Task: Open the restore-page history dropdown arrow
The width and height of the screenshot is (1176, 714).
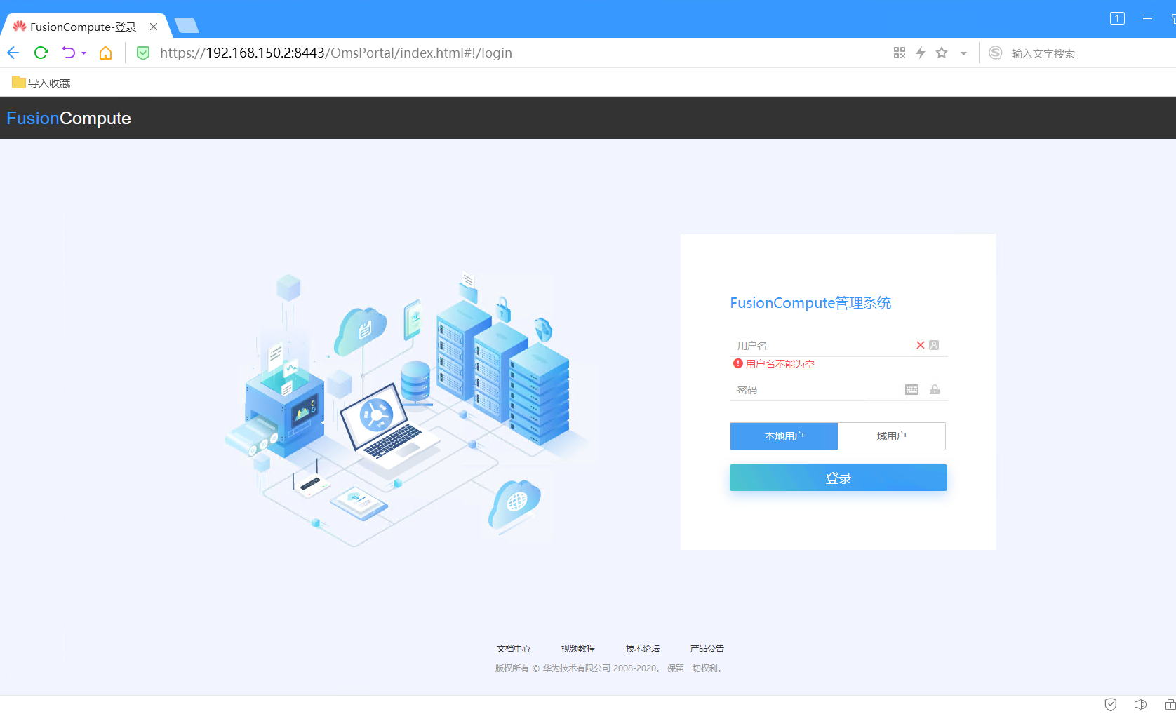Action: click(84, 53)
